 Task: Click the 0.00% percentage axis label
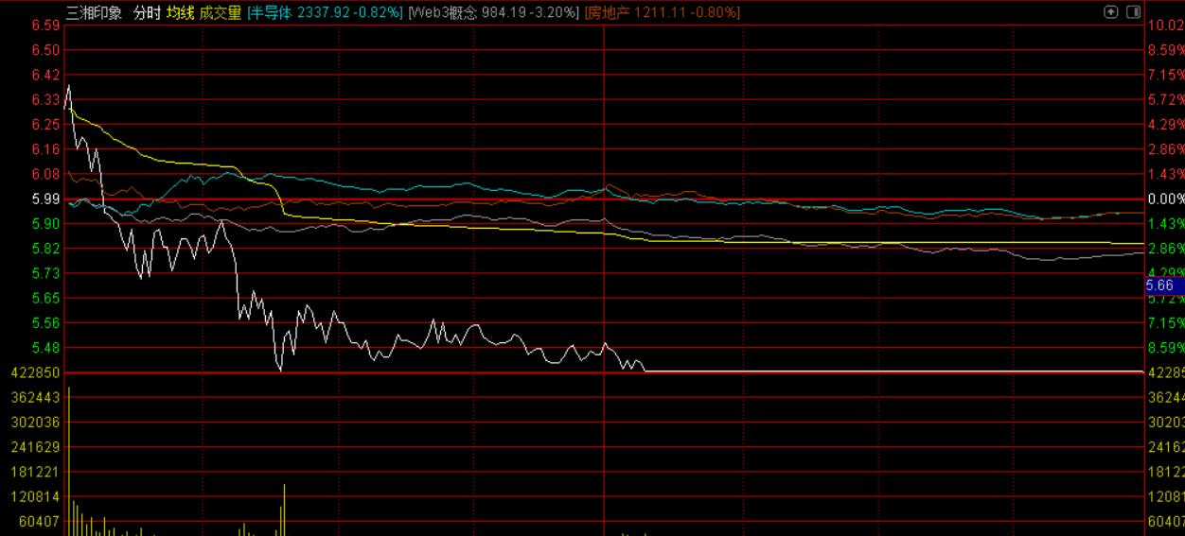(1166, 199)
